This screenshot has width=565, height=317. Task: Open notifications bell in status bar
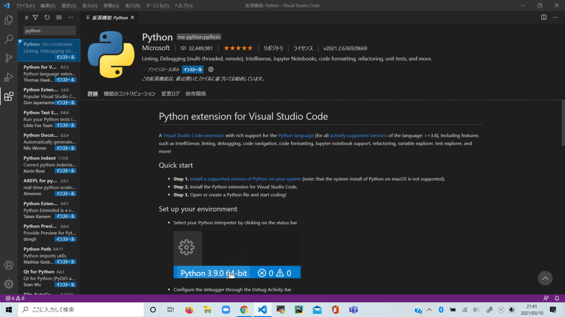point(557,298)
